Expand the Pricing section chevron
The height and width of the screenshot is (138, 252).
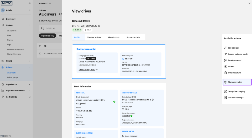(x=30, y=61)
